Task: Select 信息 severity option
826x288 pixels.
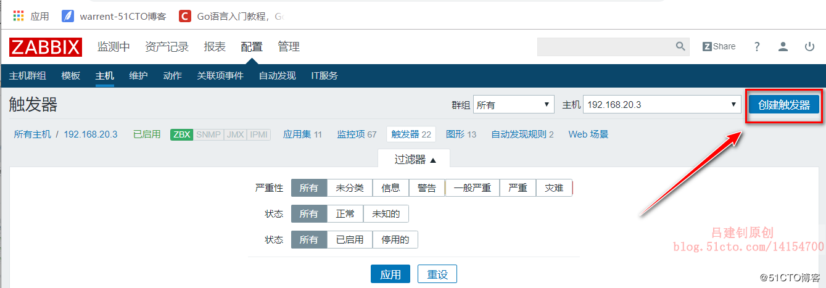Action: [390, 188]
